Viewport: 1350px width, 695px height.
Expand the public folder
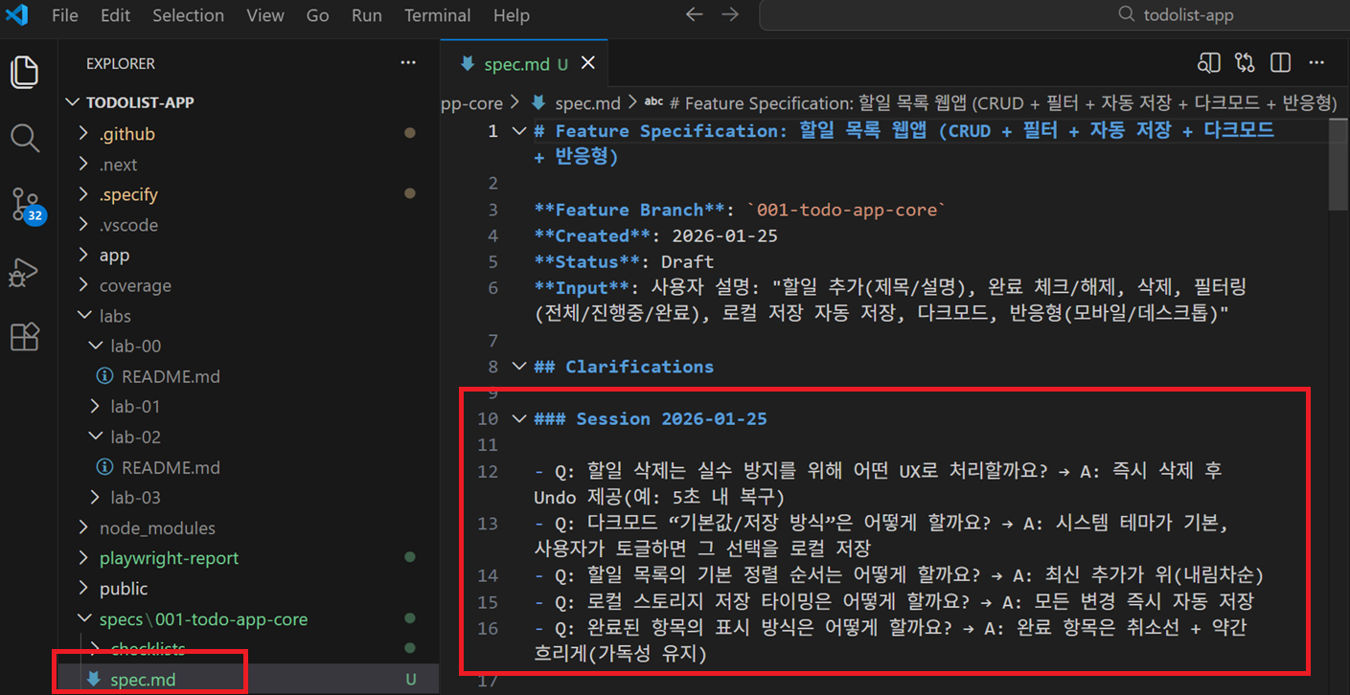[x=124, y=589]
